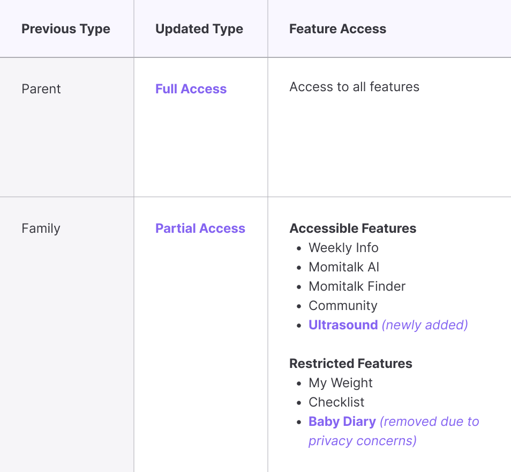This screenshot has width=511, height=472.
Task: Click the My Weight list item
Action: [x=340, y=383]
